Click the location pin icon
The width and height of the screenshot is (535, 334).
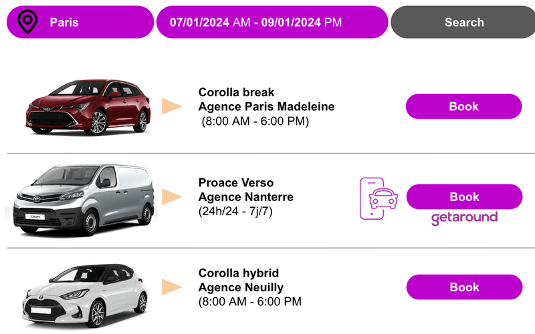pos(27,22)
